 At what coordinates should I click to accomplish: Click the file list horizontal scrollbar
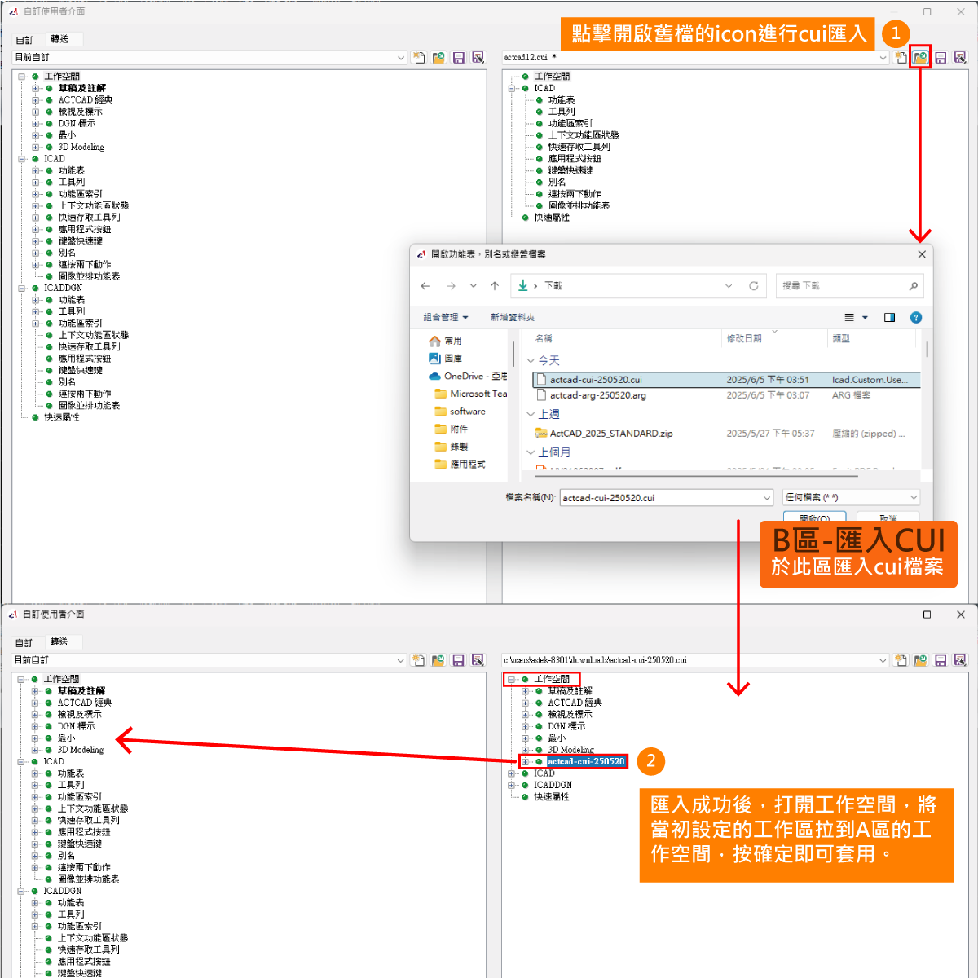click(x=696, y=475)
